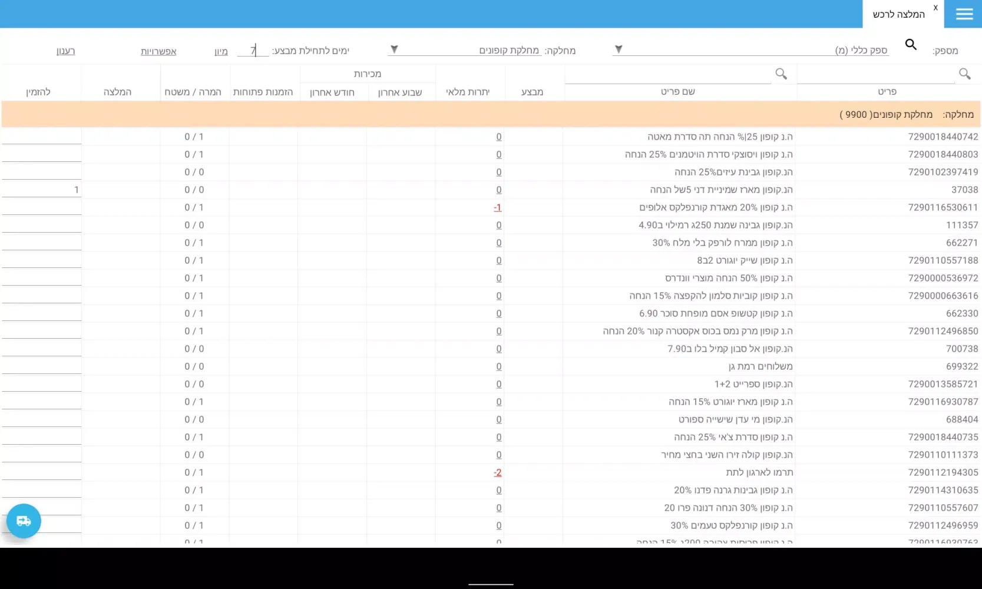Click the רענון refresh link

[65, 51]
